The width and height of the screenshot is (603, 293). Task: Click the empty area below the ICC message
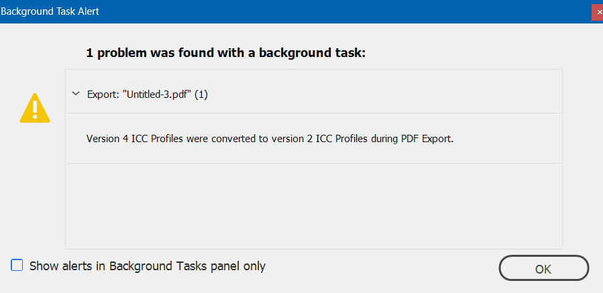[x=313, y=204]
